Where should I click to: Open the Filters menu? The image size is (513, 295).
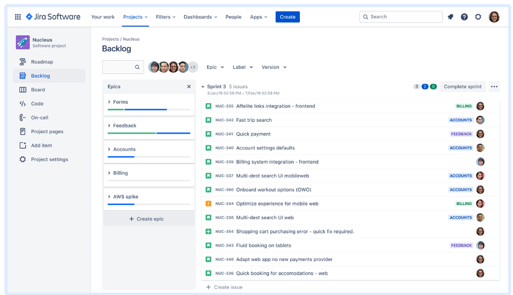165,16
